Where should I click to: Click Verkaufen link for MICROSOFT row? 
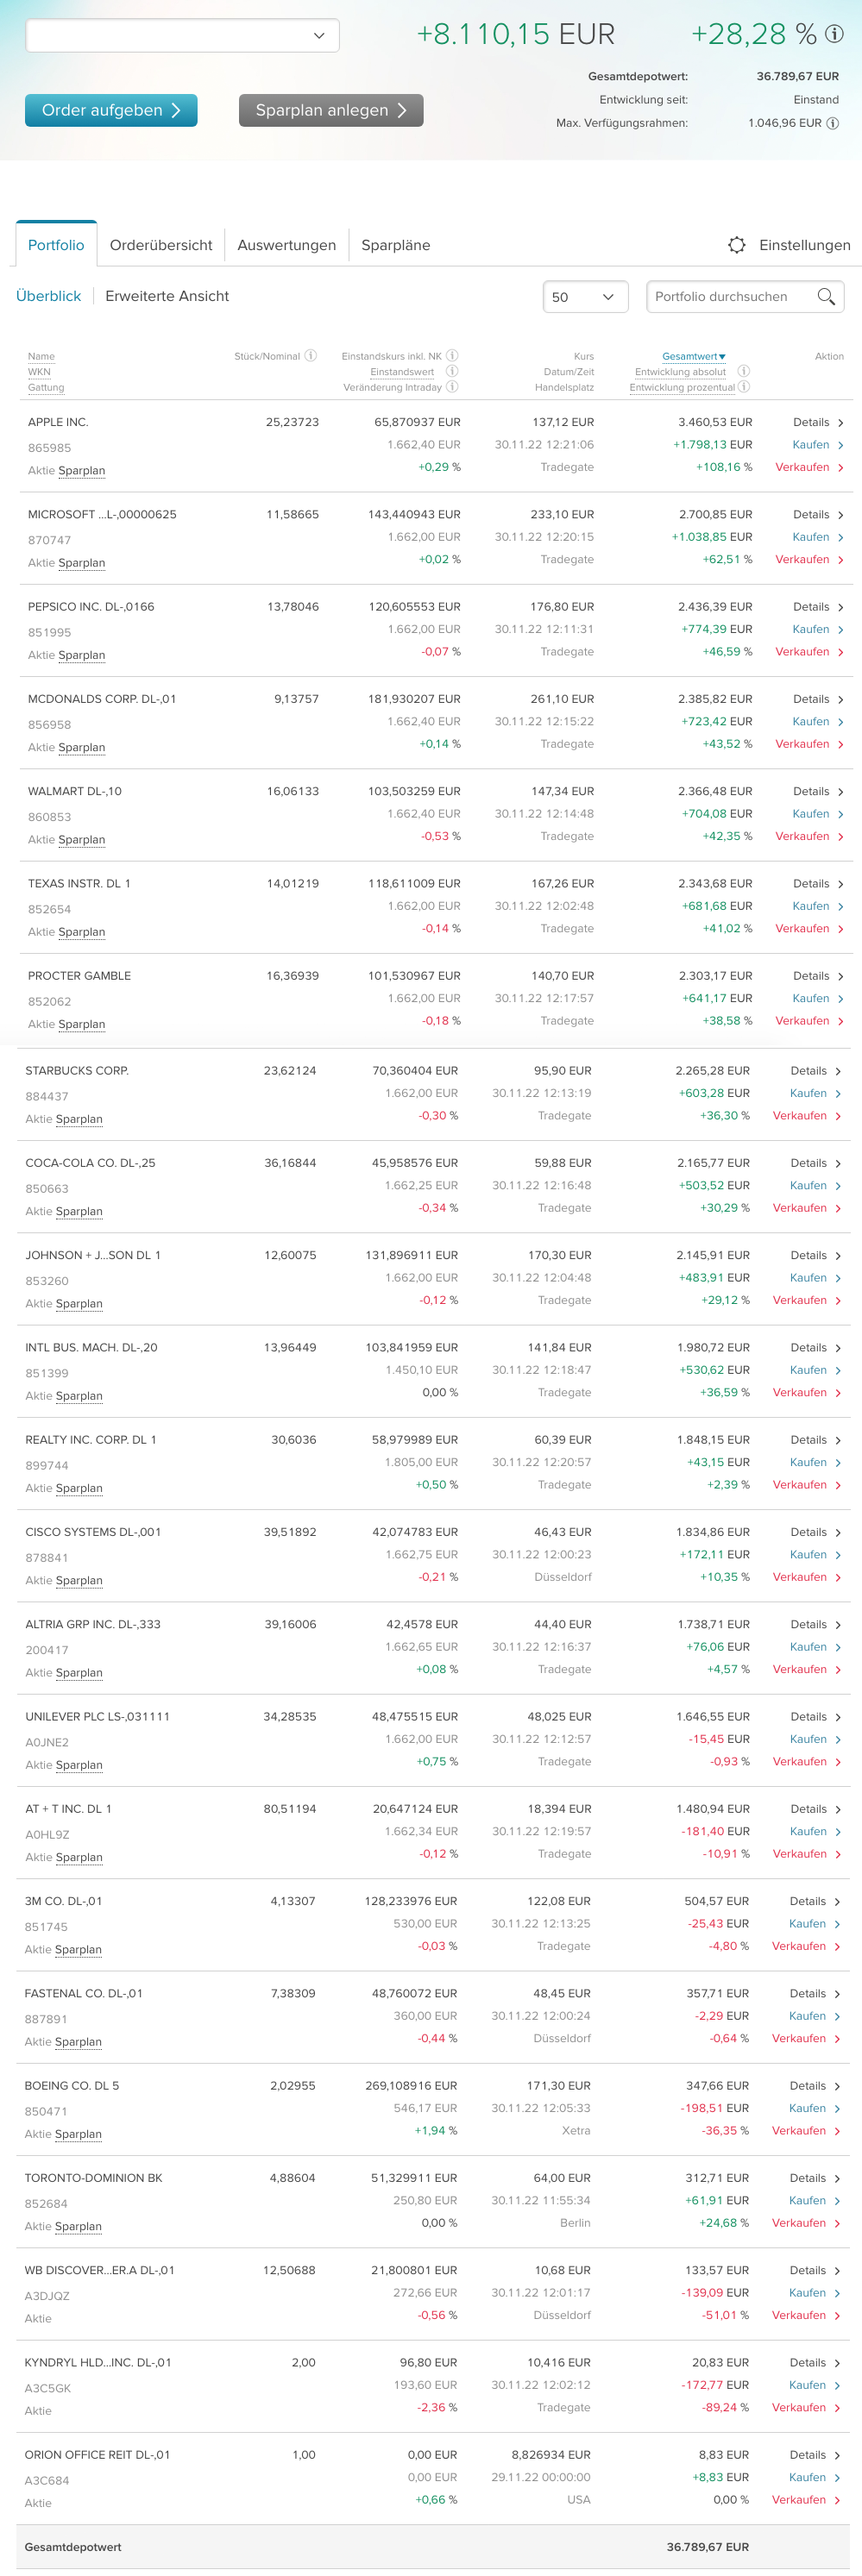pyautogui.click(x=809, y=560)
